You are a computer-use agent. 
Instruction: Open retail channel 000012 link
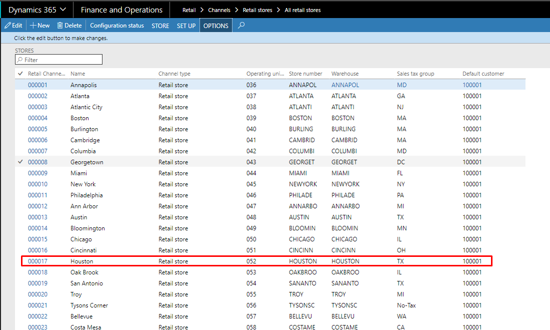point(37,206)
